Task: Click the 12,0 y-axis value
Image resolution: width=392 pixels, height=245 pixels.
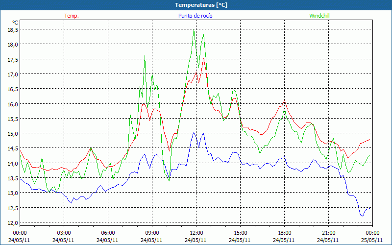Action: tap(13, 222)
